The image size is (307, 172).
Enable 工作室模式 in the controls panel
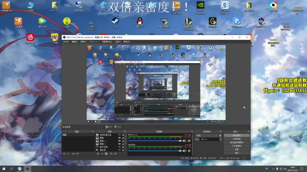click(x=237, y=146)
